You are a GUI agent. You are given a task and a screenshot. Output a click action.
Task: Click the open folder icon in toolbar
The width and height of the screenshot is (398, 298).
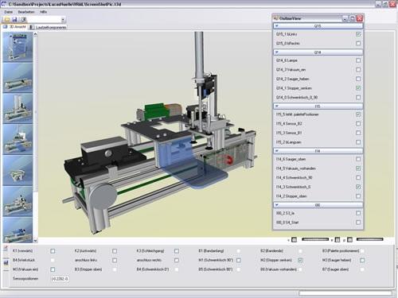point(7,19)
